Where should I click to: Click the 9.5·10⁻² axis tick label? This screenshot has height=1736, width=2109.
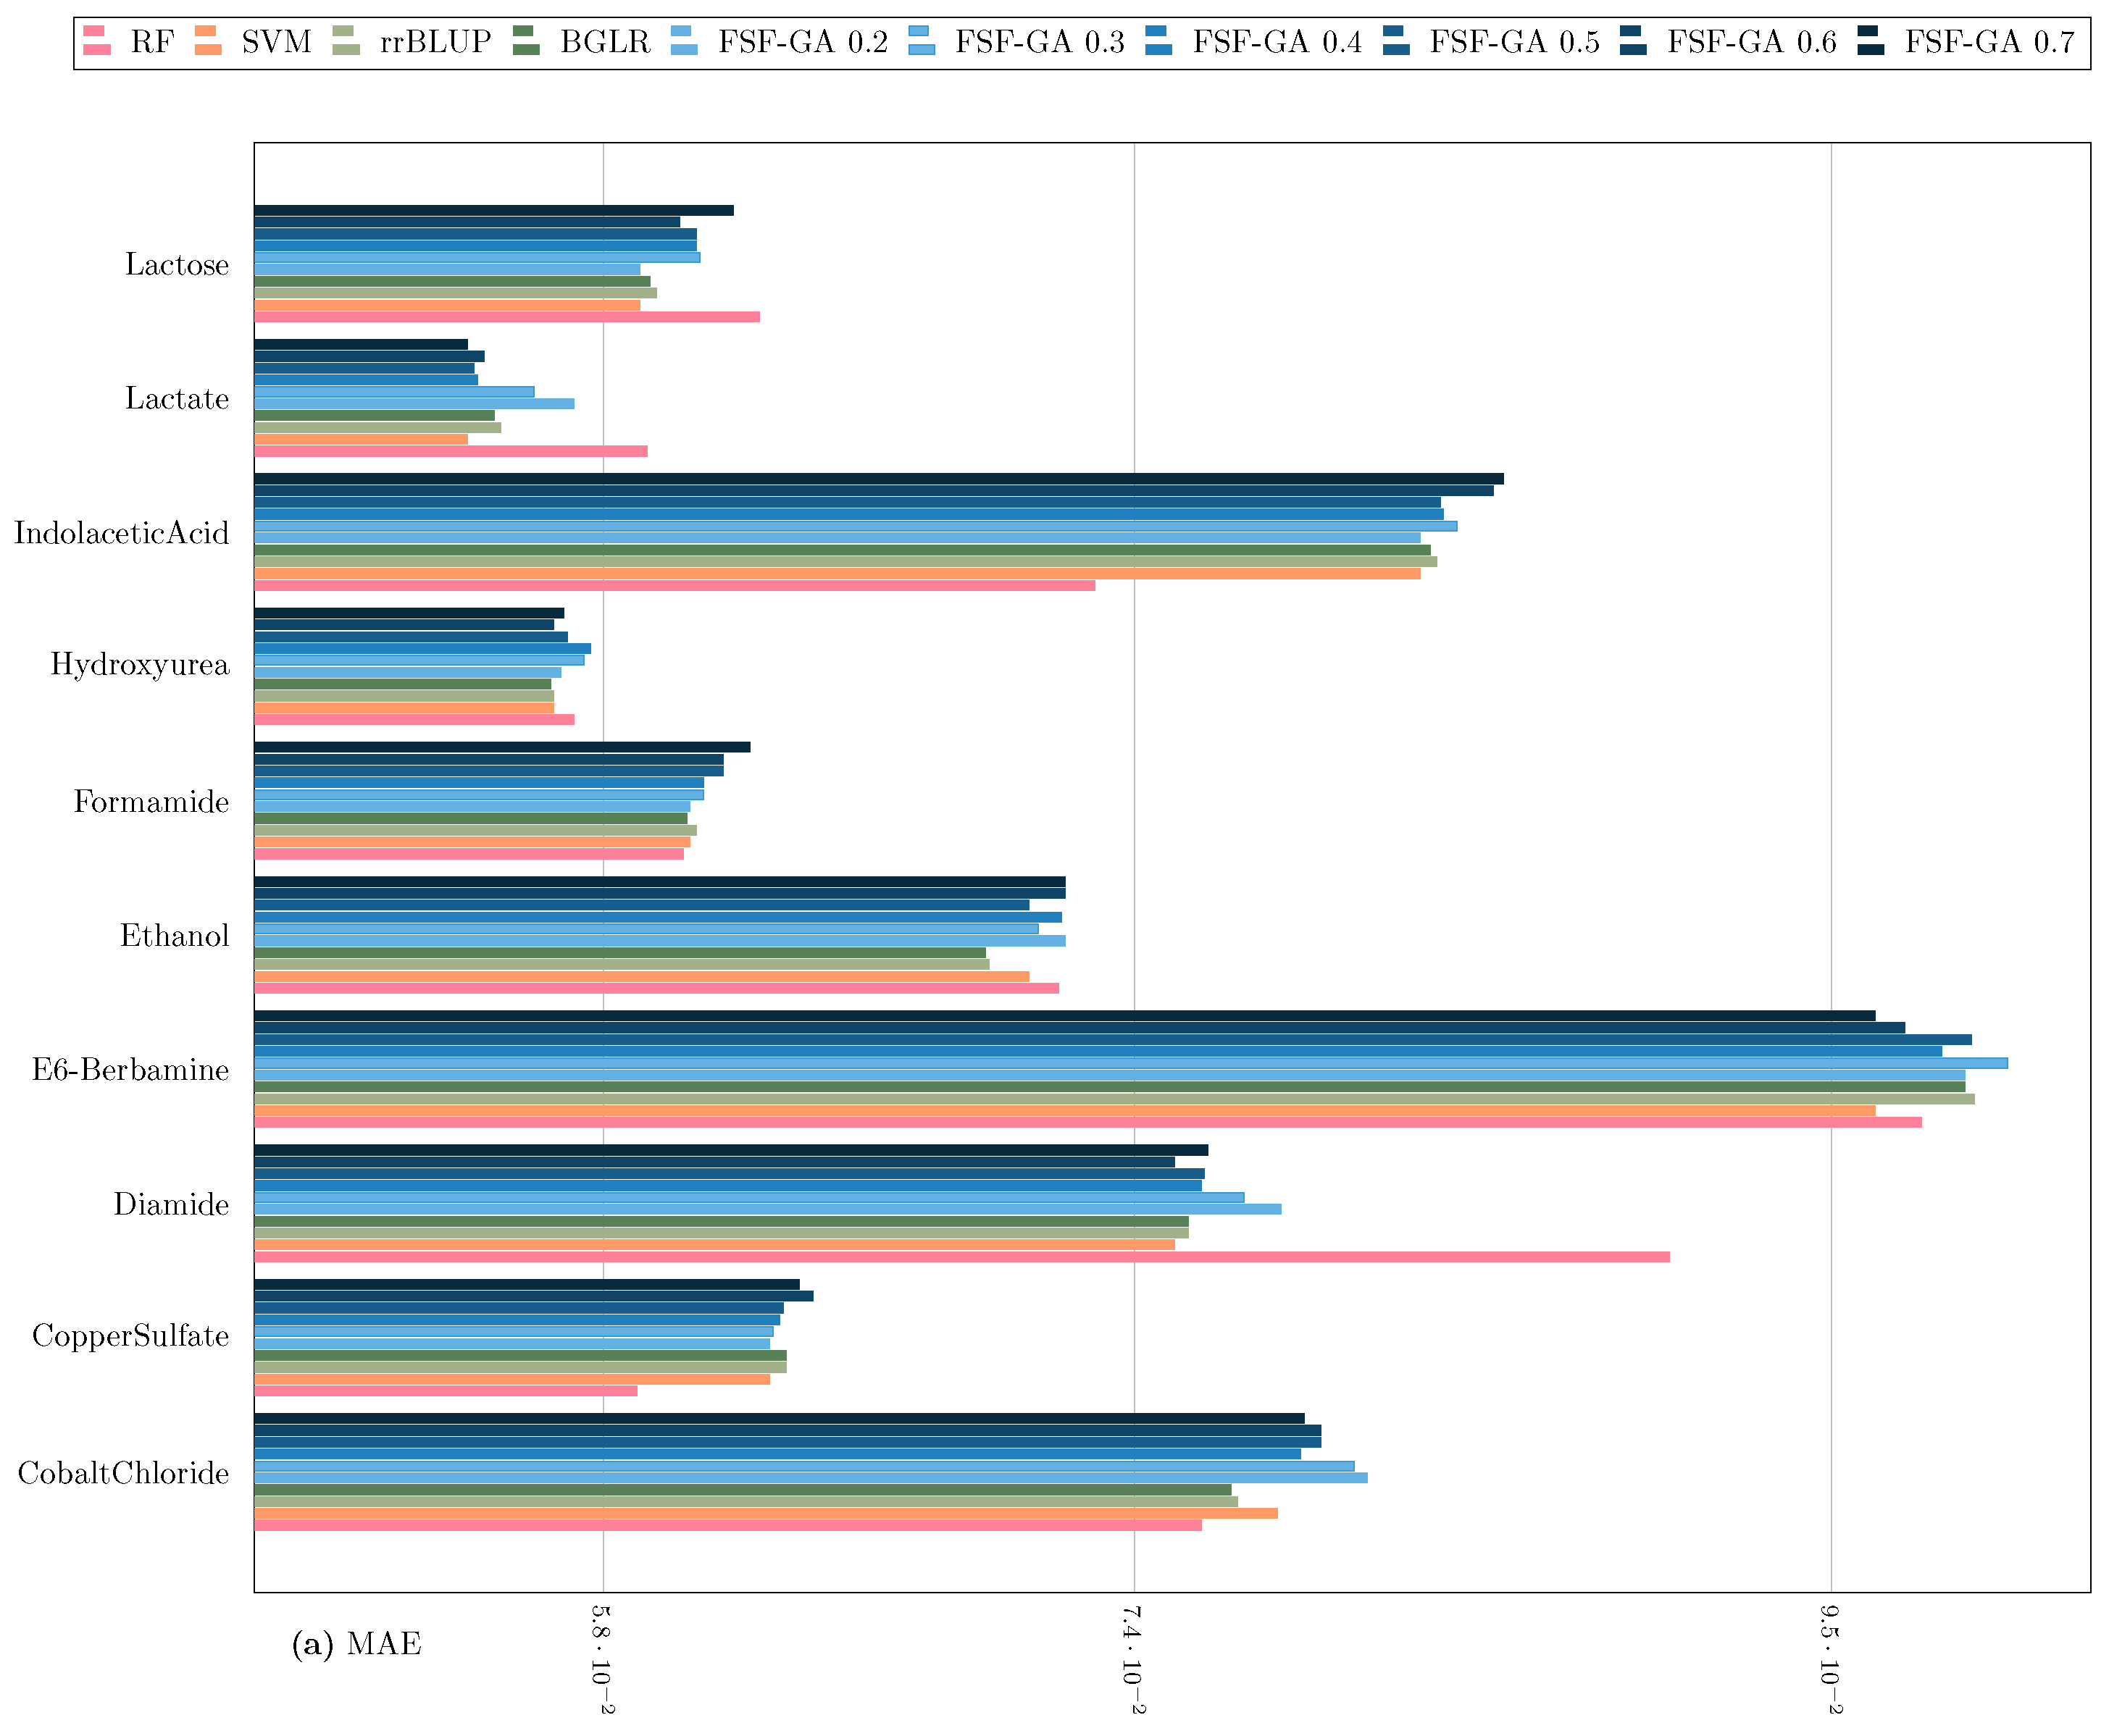coord(1830,1659)
